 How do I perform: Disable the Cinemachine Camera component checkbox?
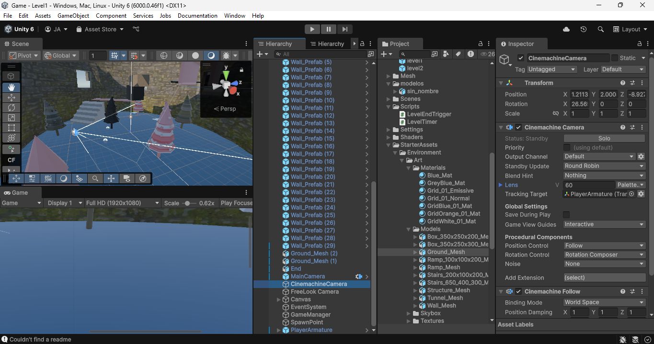[x=518, y=127]
